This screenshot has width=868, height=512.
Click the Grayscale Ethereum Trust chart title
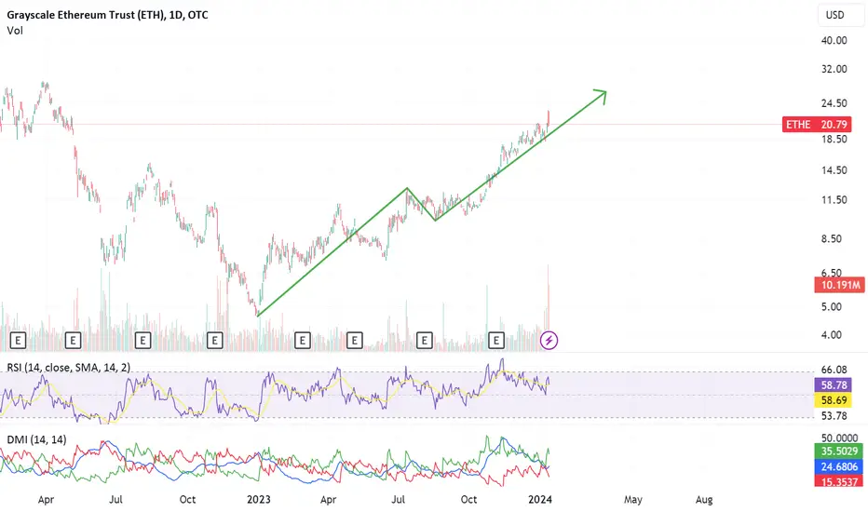[107, 15]
